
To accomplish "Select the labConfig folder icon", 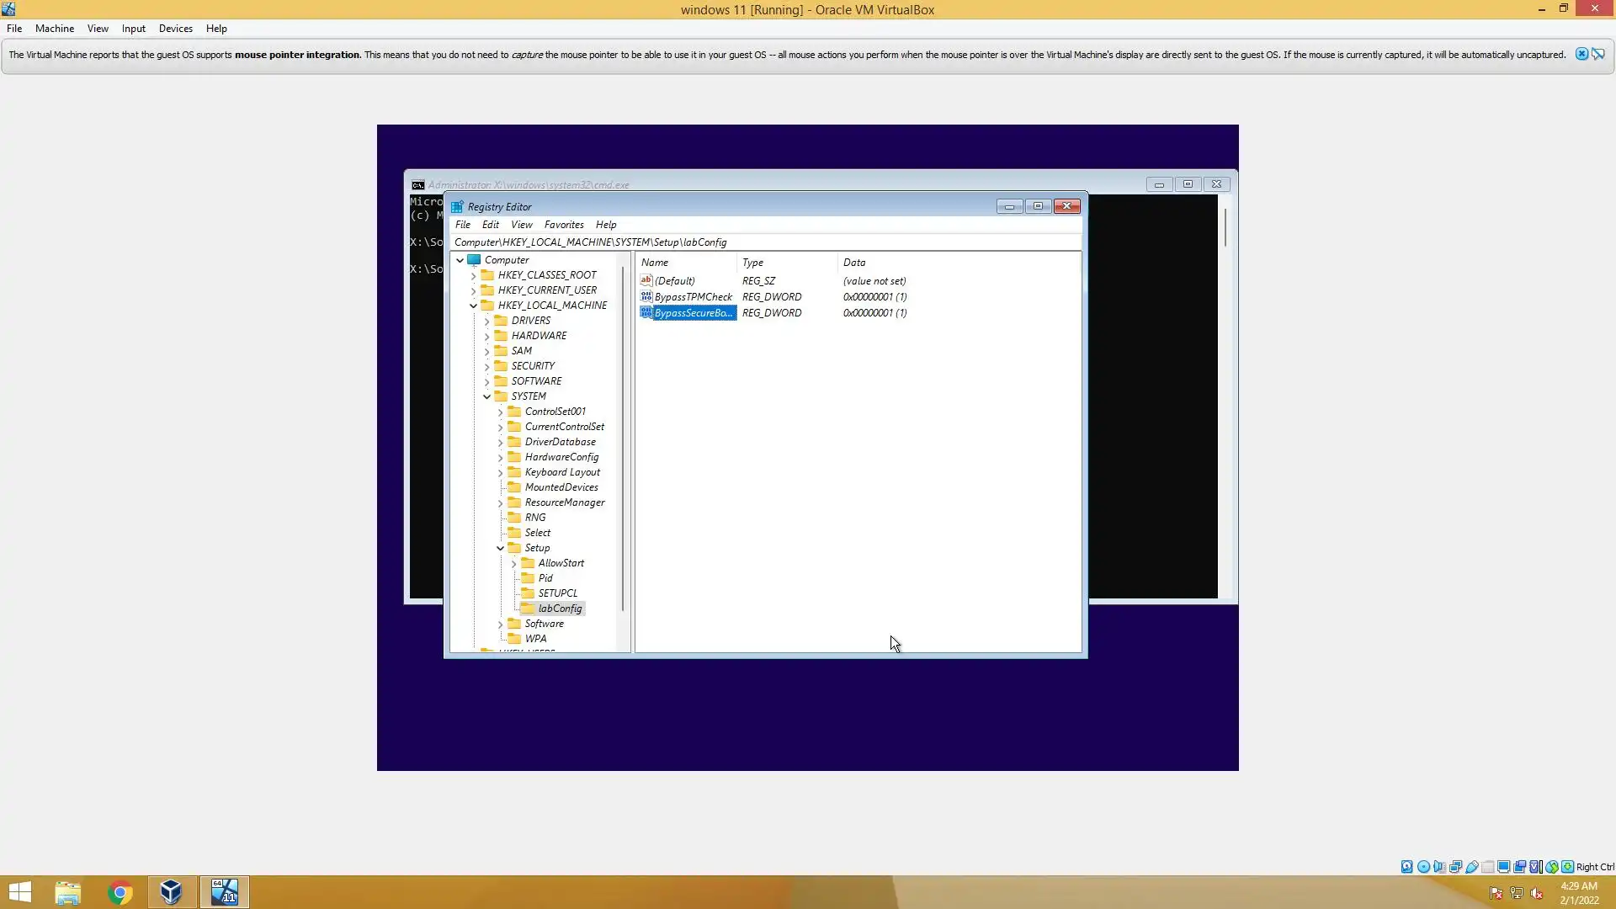I will [x=528, y=609].
